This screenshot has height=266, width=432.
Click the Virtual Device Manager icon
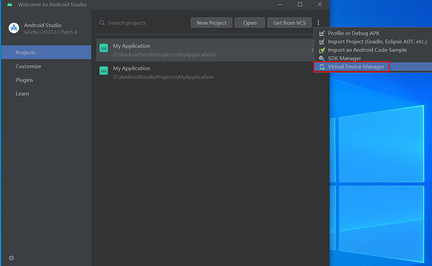[322, 67]
